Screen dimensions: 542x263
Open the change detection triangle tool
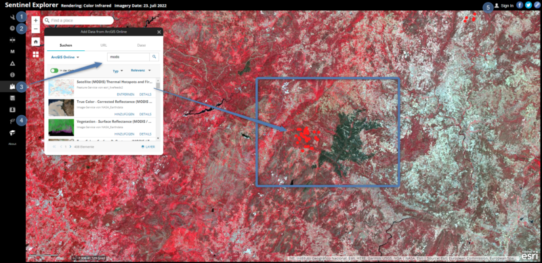[x=13, y=63]
